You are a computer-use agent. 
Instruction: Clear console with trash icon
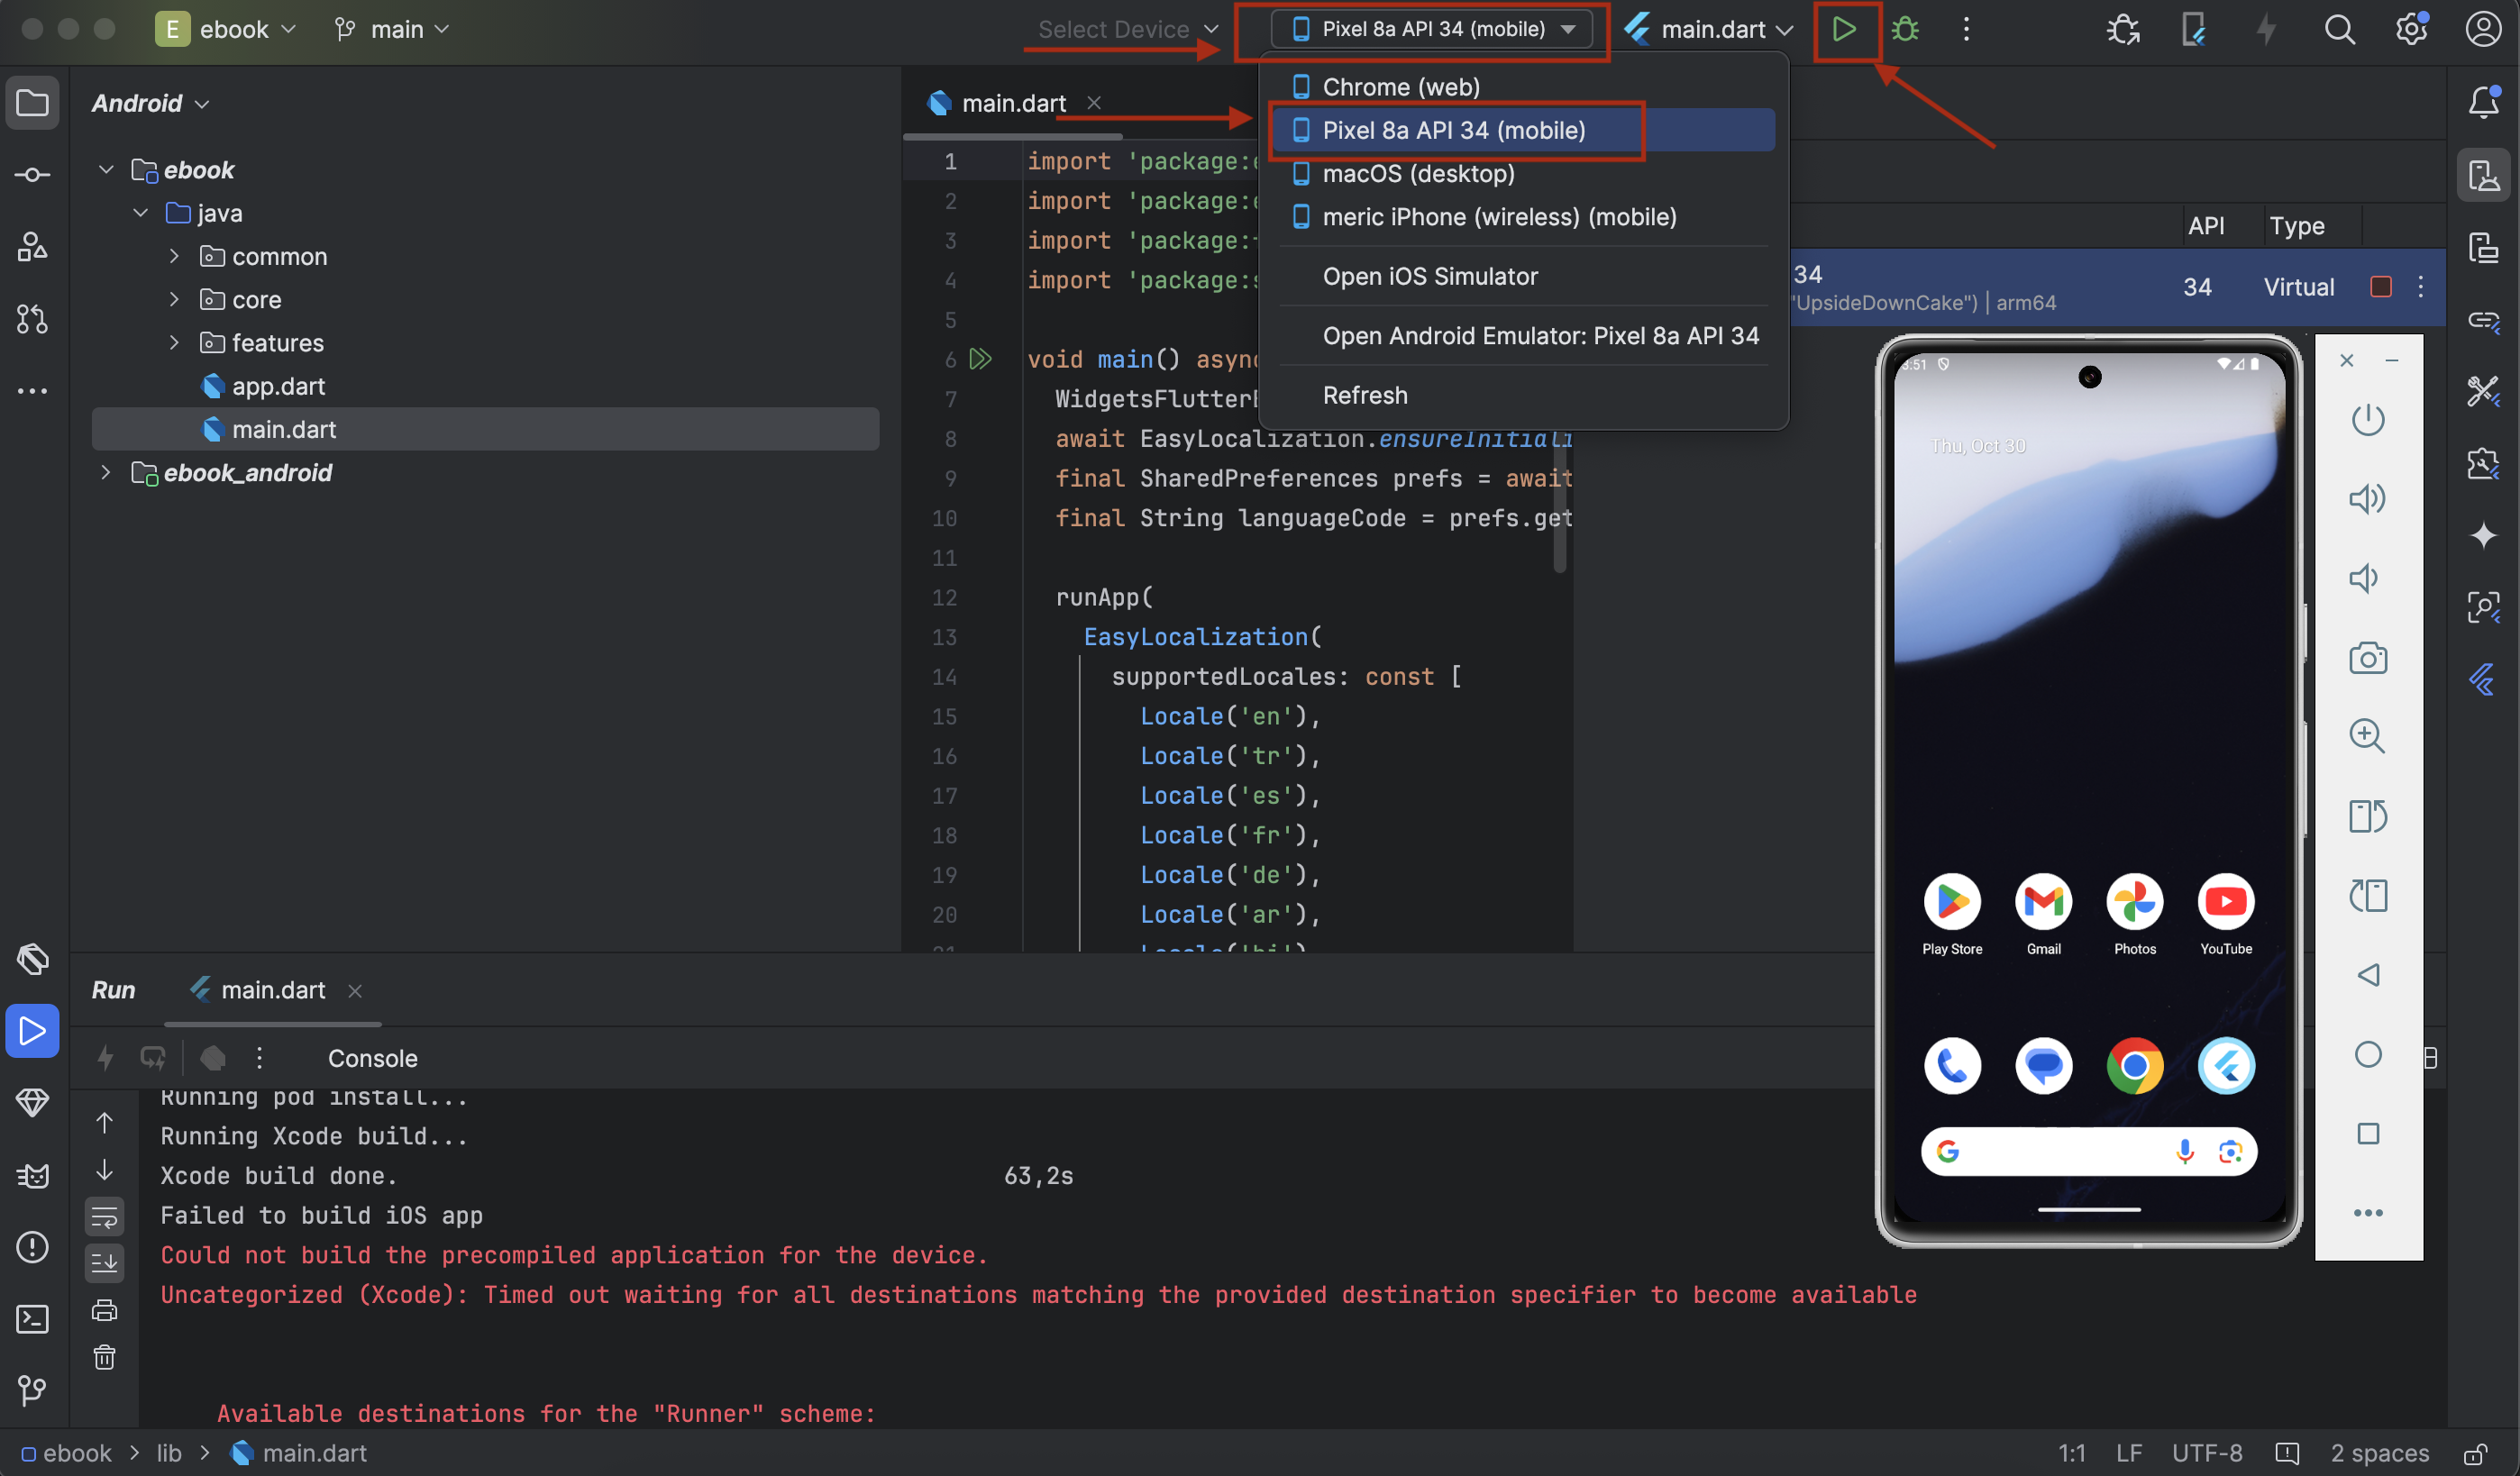point(104,1357)
